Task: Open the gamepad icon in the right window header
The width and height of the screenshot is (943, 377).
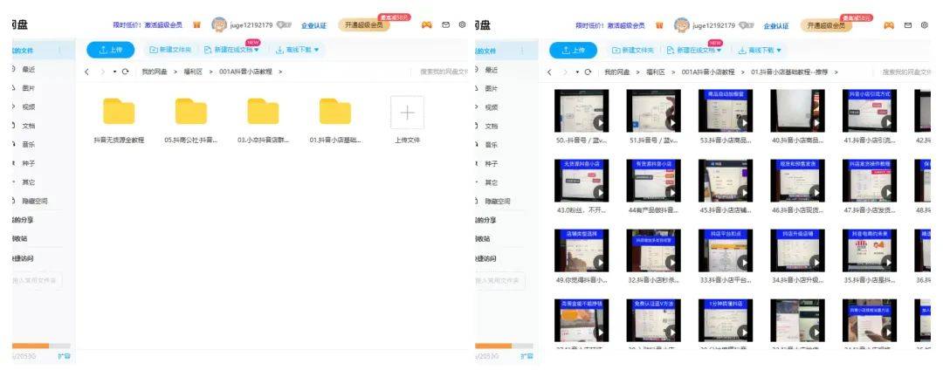Action: click(x=889, y=25)
